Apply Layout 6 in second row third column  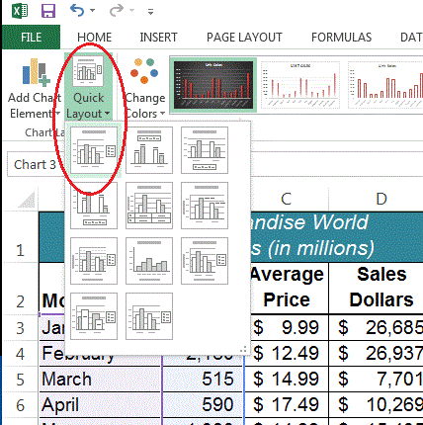pos(205,206)
